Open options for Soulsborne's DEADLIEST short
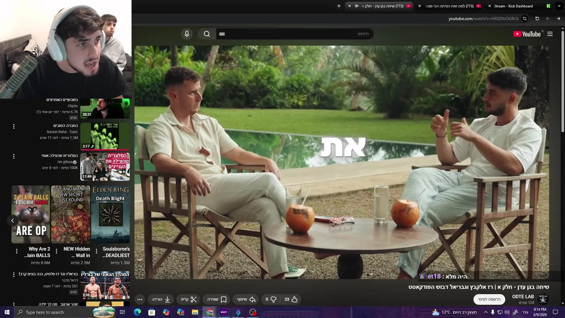565x318 pixels. point(96,251)
